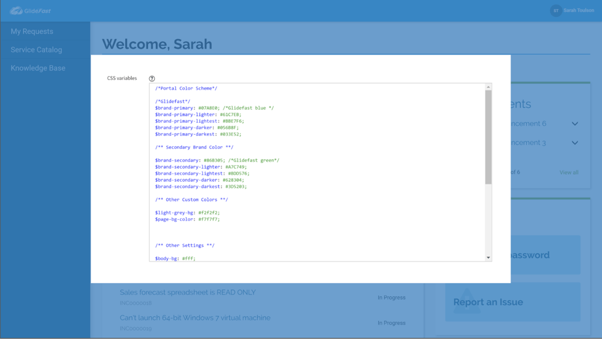602x339 pixels.
Task: Click the GlideFast logo in the header
Action: (x=30, y=10)
